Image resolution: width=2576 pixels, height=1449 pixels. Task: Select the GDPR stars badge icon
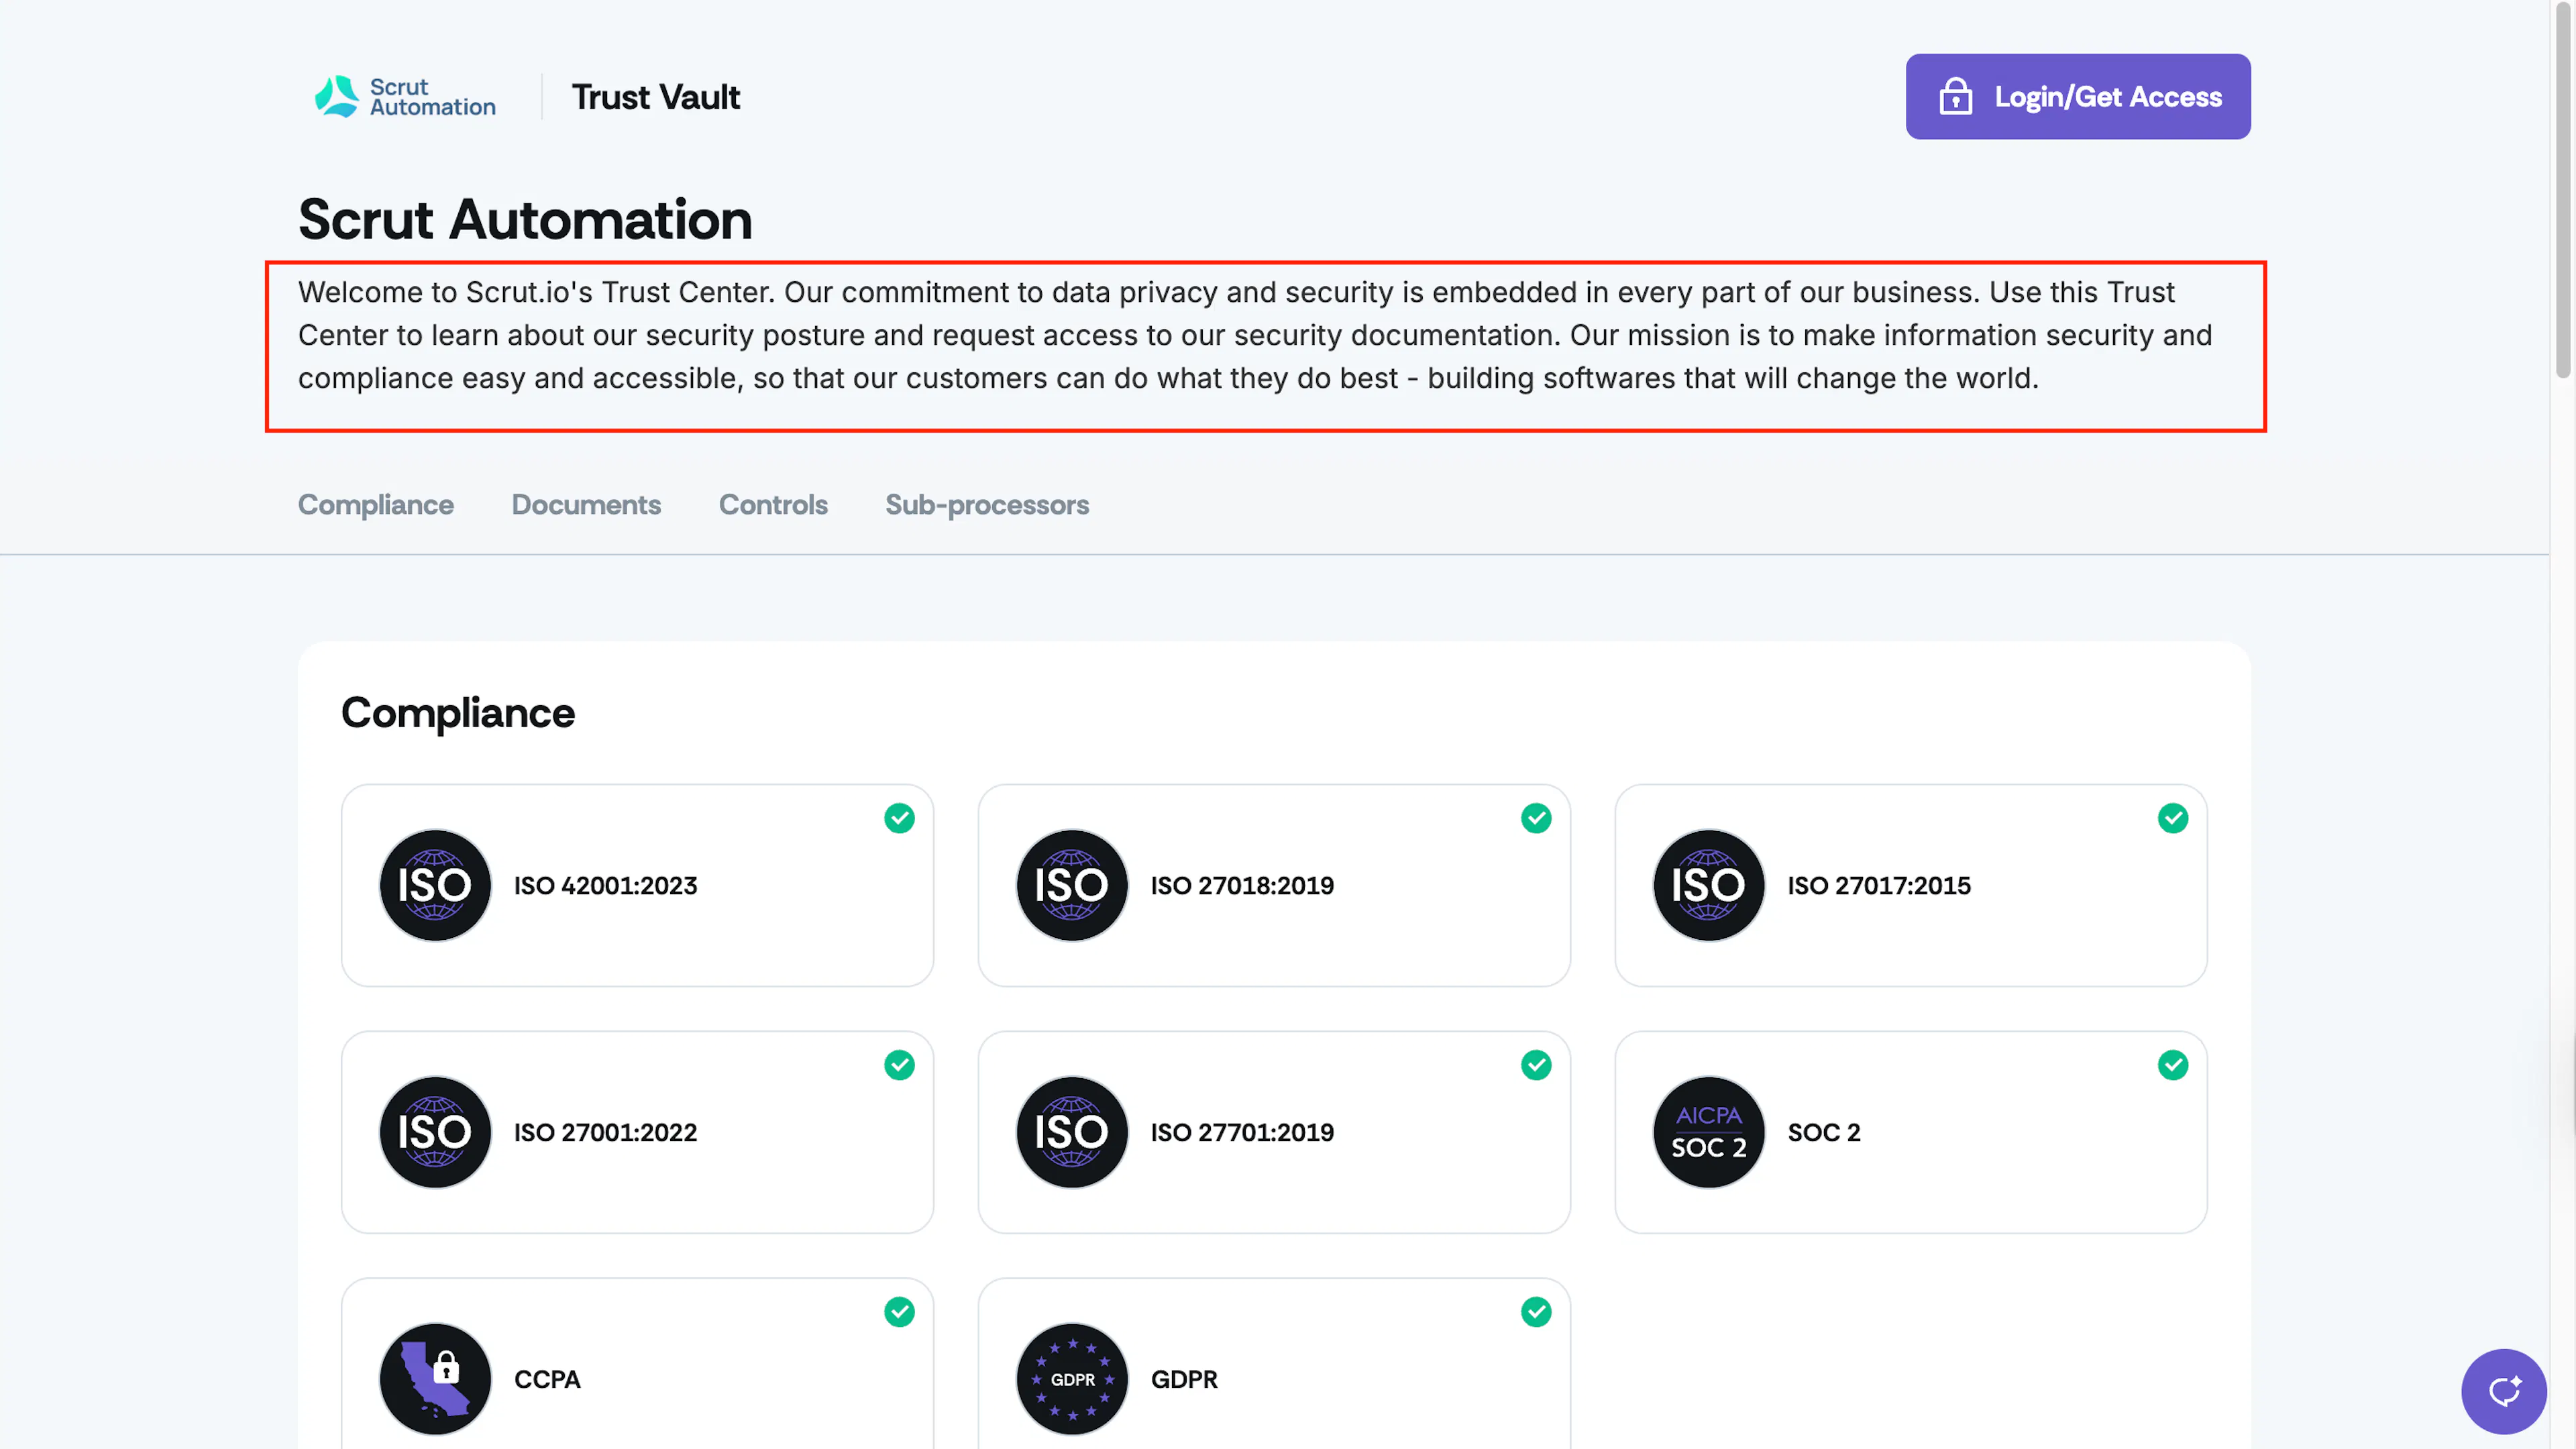coord(1072,1379)
